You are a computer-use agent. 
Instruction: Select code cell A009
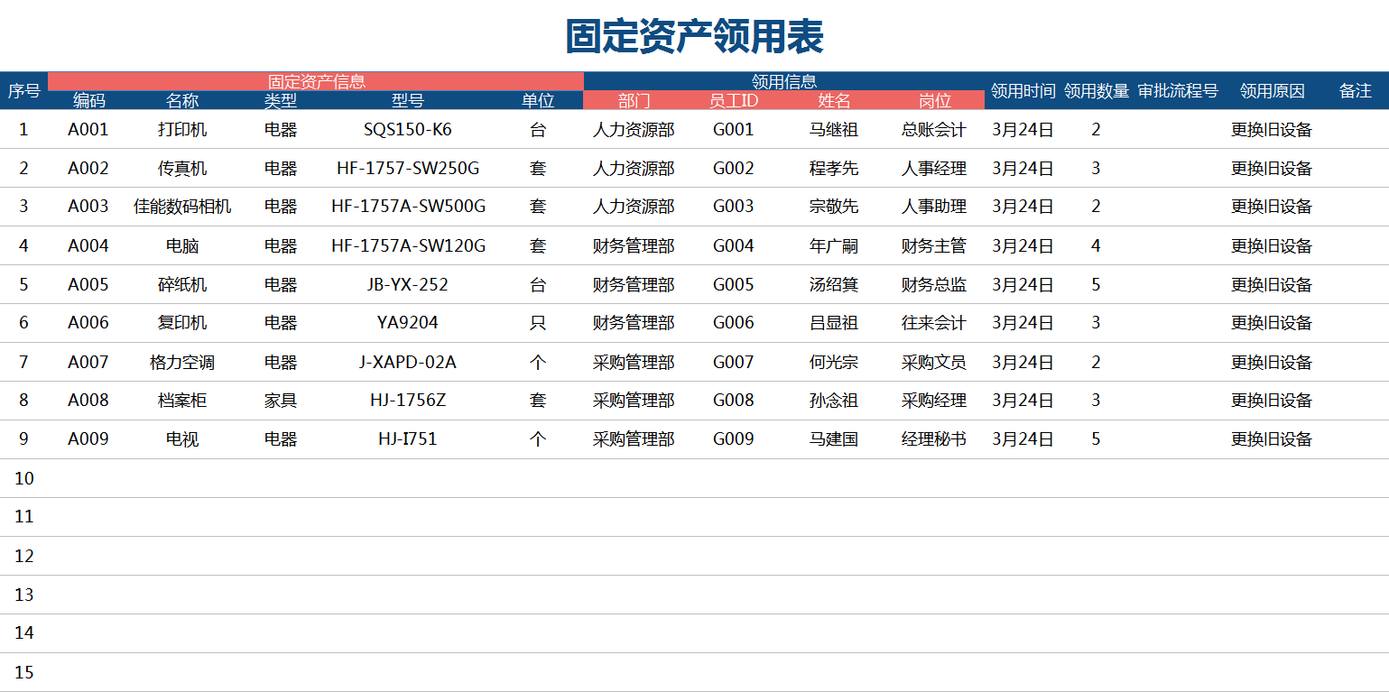pos(88,438)
